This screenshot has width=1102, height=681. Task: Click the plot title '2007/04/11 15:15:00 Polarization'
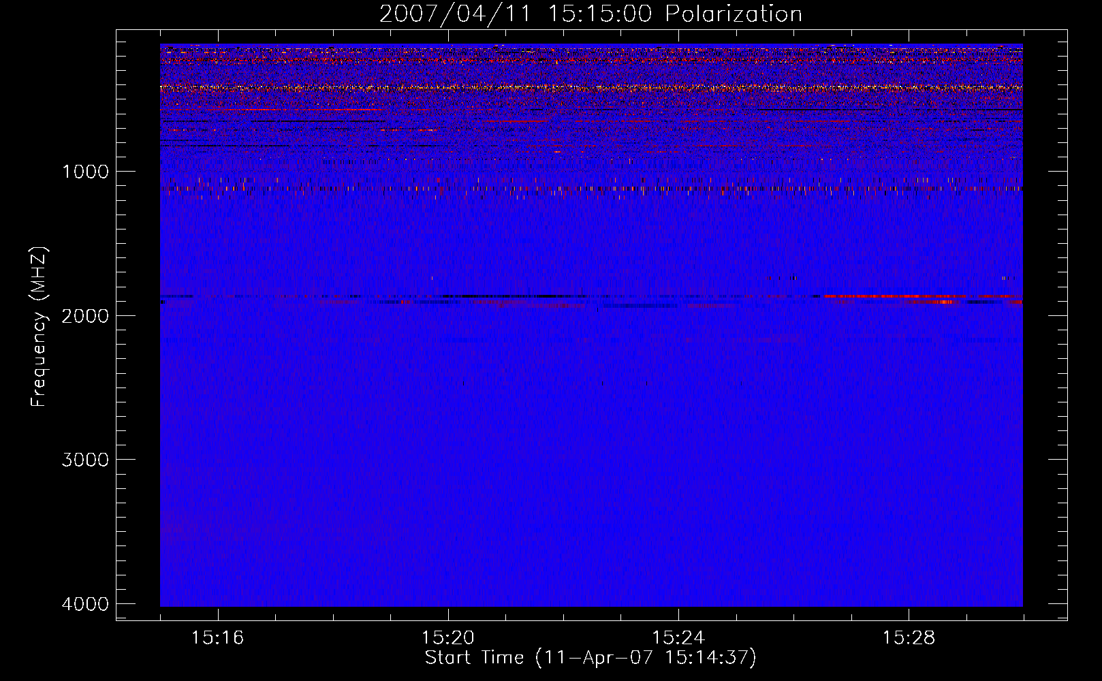pyautogui.click(x=591, y=14)
